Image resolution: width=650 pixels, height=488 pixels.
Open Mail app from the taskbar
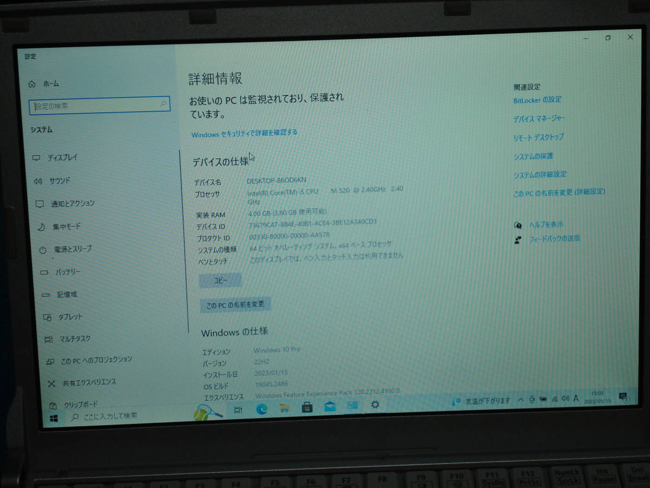[330, 406]
